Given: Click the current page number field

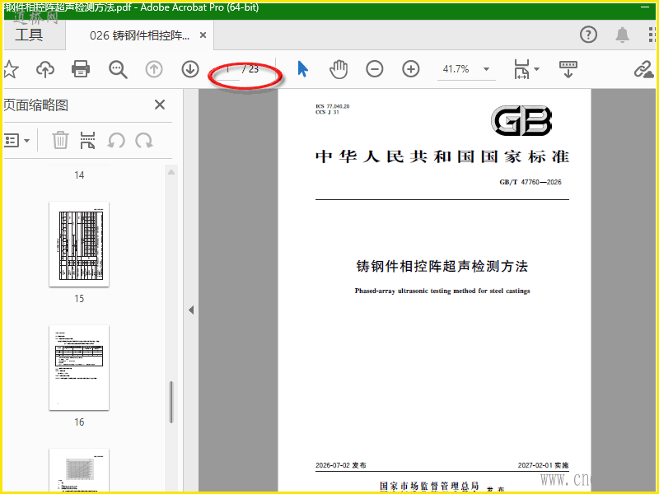Looking at the screenshot, I should point(227,69).
